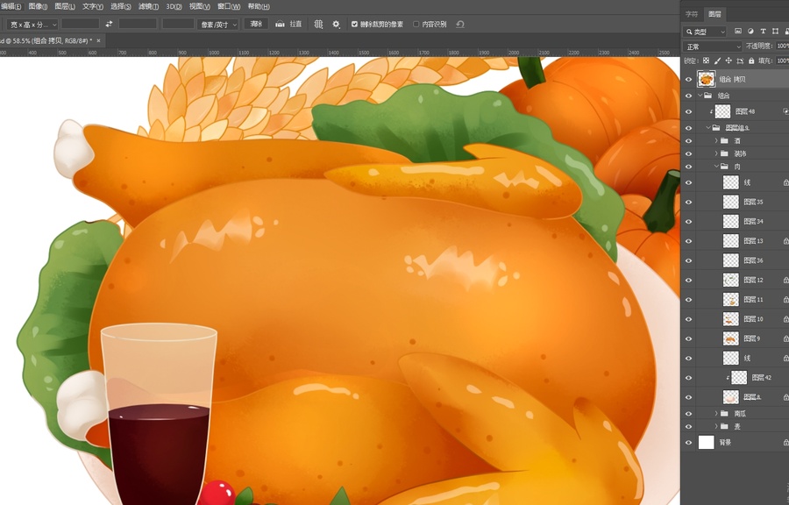Open additional crop settings gear
This screenshot has width=789, height=505.
pyautogui.click(x=336, y=25)
